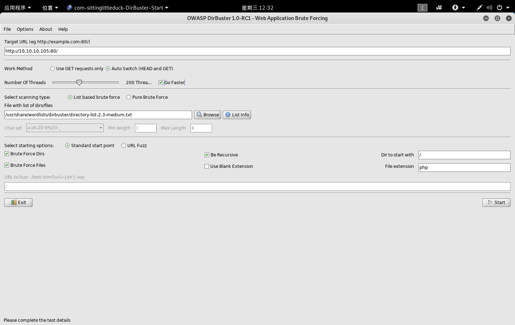Open the 位置 places menu
515x325 pixels.
click(x=50, y=7)
